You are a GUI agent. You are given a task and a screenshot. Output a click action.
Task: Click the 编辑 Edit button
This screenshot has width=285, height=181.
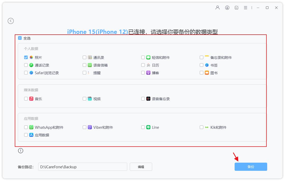click(x=141, y=167)
